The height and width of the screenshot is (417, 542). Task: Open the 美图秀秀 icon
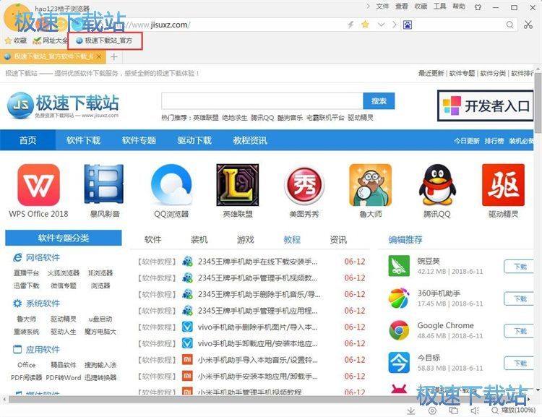click(304, 185)
